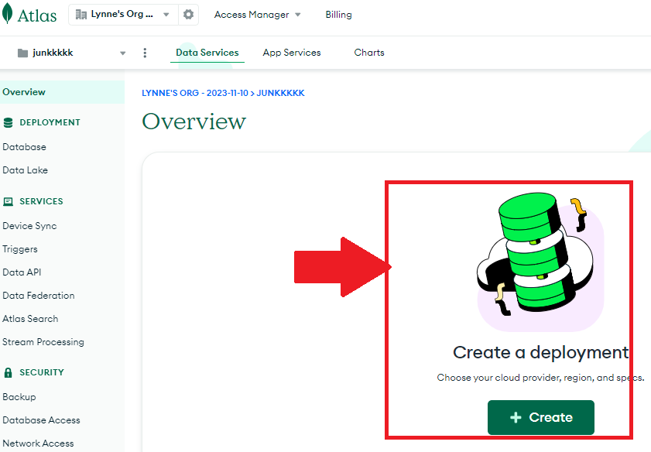
Task: Select the Data Services tab
Action: 207,53
